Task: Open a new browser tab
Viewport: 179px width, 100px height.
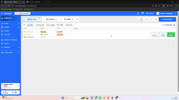Action: [x=49, y=2]
